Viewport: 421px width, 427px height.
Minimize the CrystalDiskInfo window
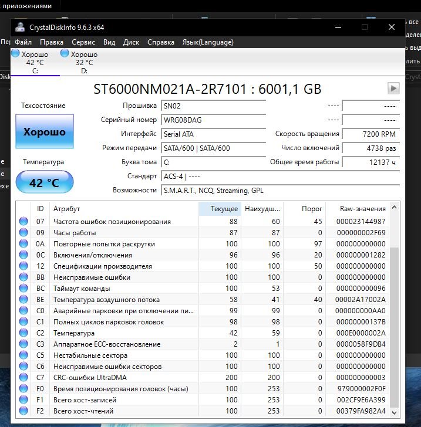[338, 27]
